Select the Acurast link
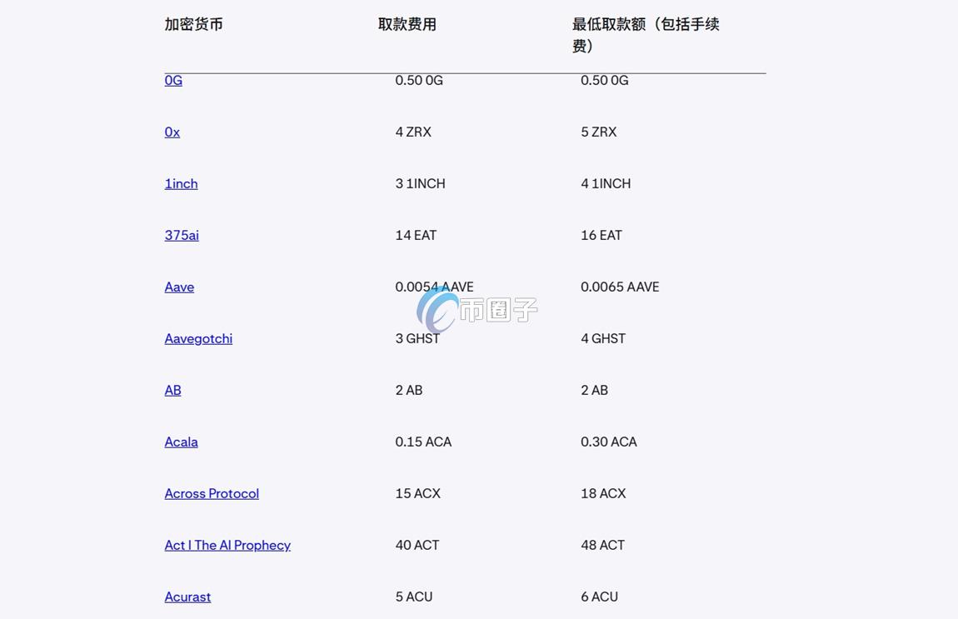Viewport: 958px width, 619px height. click(187, 597)
